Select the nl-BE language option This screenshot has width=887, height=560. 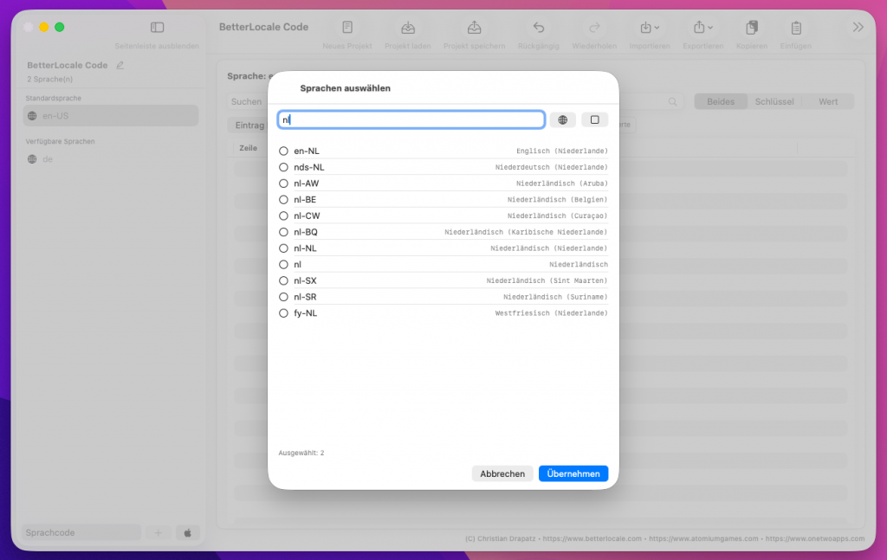pyautogui.click(x=283, y=200)
